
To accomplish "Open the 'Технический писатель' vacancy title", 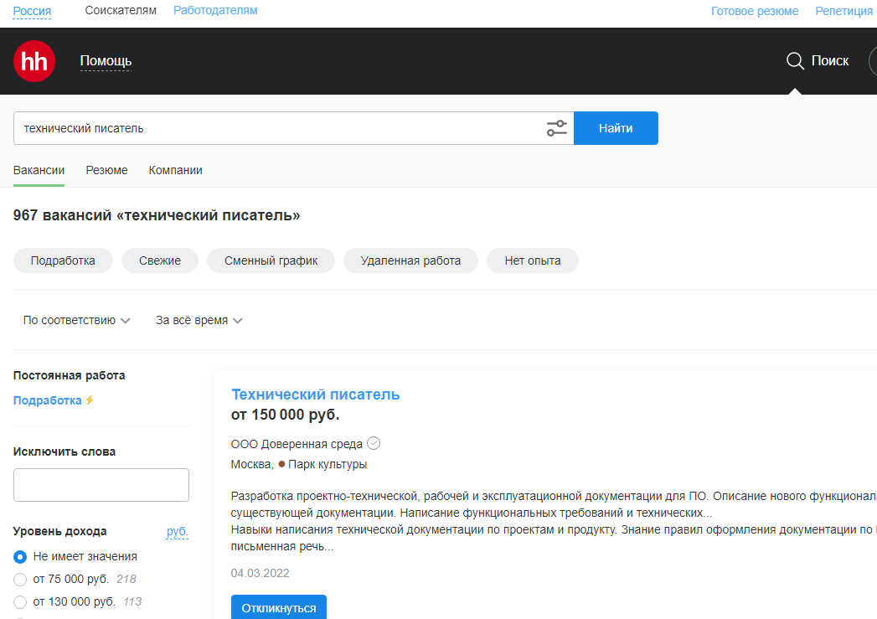I will 315,395.
